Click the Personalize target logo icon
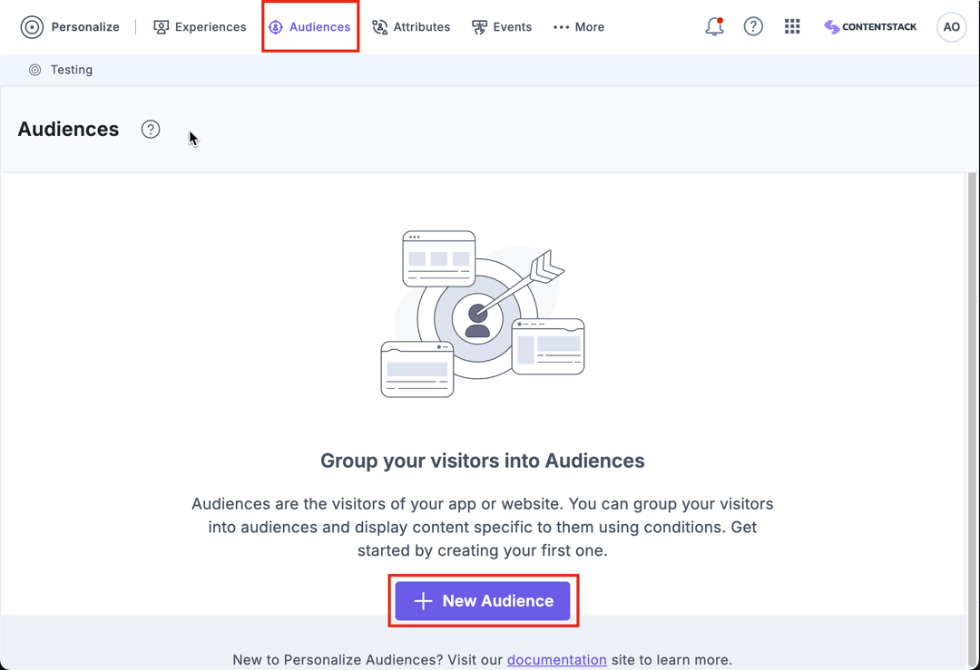 (32, 27)
